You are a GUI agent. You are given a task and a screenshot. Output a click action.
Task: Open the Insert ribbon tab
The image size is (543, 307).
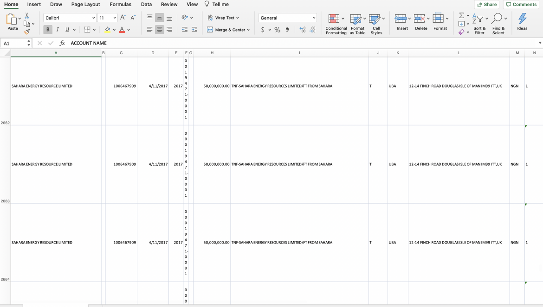coord(34,4)
